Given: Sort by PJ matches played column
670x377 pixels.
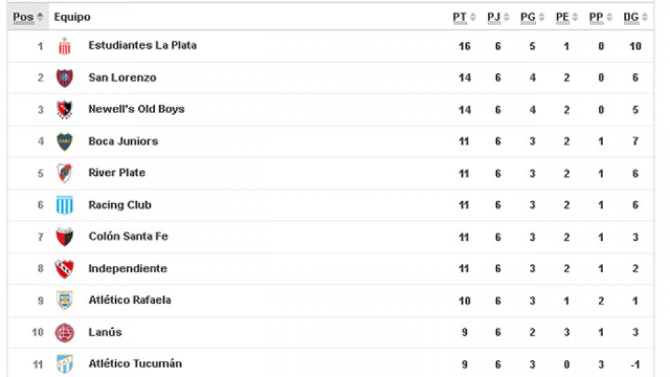Looking at the screenshot, I should tap(498, 17).
